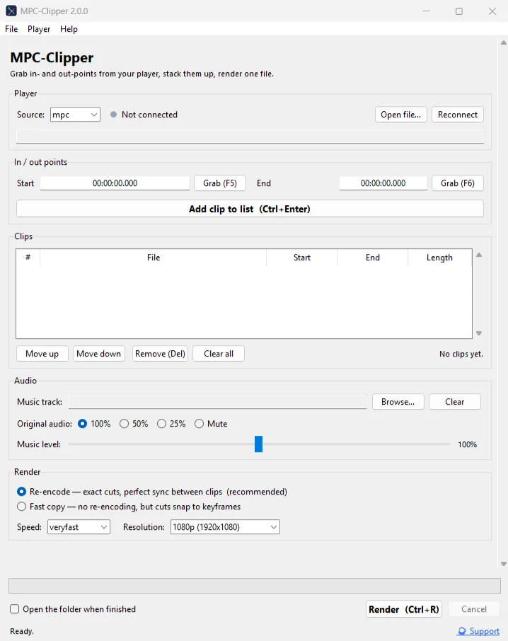Image resolution: width=508 pixels, height=641 pixels.
Task: Click the Ready. status text
Action: 22,631
